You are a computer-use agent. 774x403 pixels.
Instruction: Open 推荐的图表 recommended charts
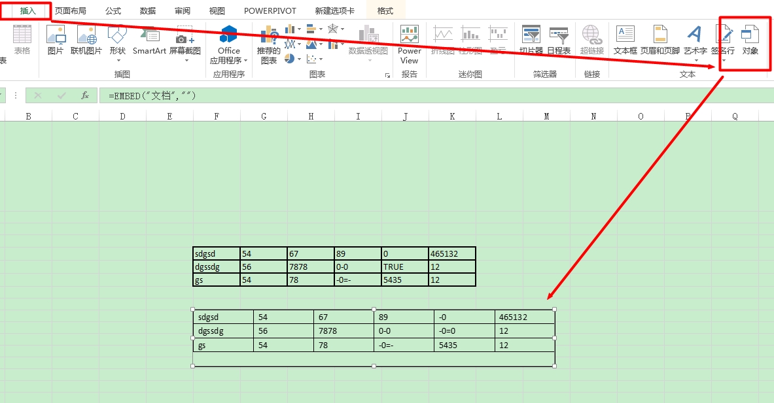coord(268,45)
